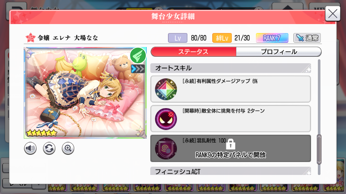Tap the 絆Lv bond level label

coord(222,38)
